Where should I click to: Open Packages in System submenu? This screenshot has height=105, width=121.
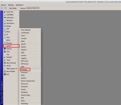[30, 70]
